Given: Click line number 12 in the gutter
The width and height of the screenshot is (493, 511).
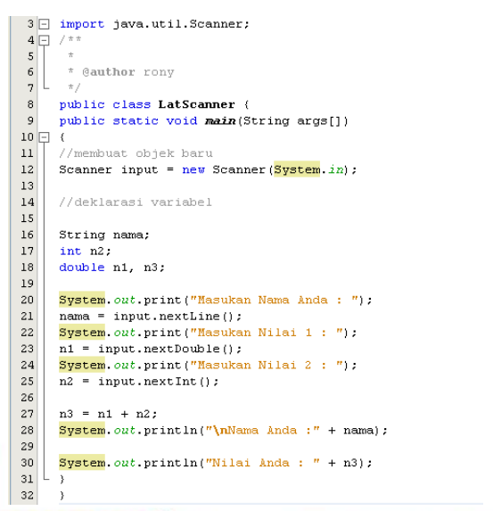Looking at the screenshot, I should [x=27, y=169].
